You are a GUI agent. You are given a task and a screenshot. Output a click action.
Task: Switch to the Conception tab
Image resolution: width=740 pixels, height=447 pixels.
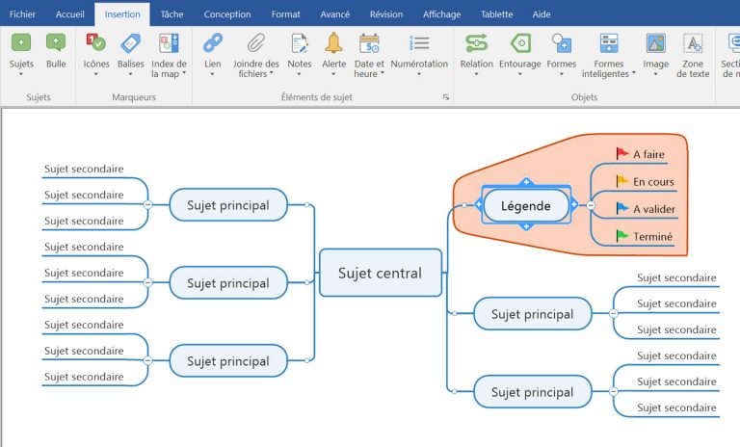(x=227, y=14)
